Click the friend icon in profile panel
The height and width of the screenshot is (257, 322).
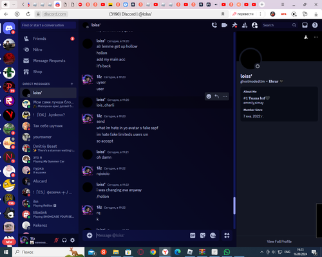[x=306, y=37]
